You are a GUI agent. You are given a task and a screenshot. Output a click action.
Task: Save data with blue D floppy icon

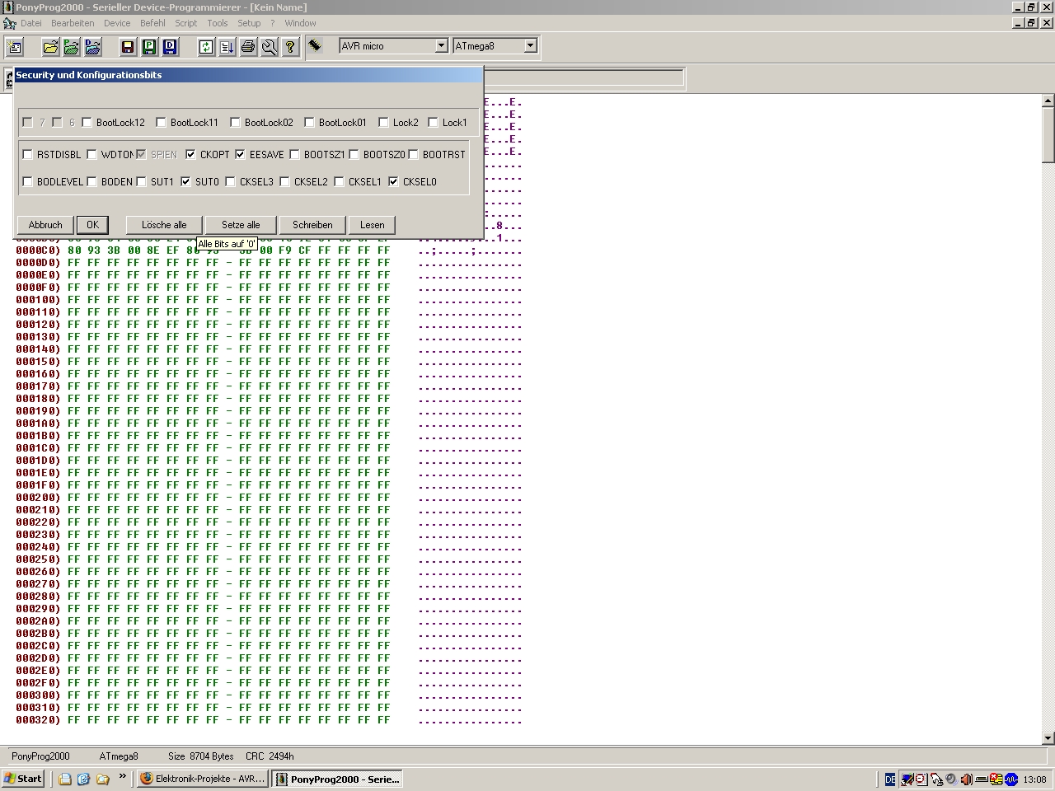tap(171, 47)
